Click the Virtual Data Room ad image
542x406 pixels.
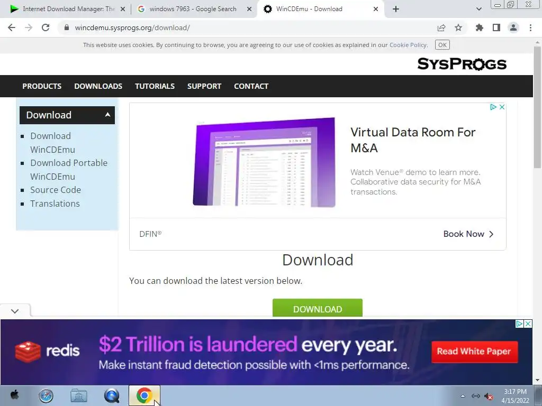[264, 162]
